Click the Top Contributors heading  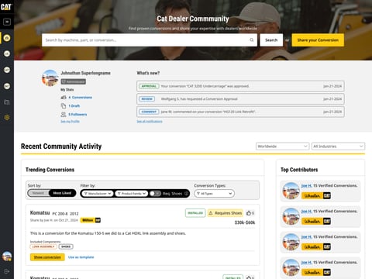299,170
